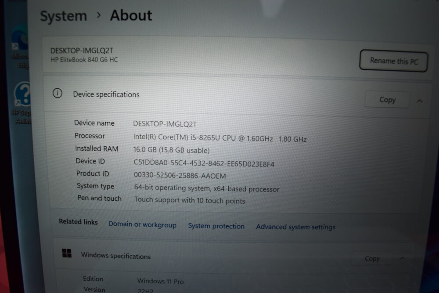Go back to System breadcrumb
439x293 pixels.
(x=64, y=16)
